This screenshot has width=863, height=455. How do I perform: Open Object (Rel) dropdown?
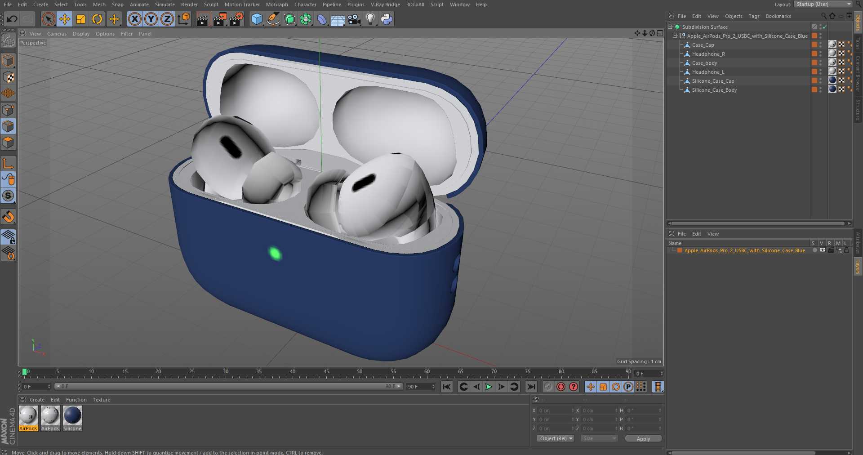coord(556,438)
